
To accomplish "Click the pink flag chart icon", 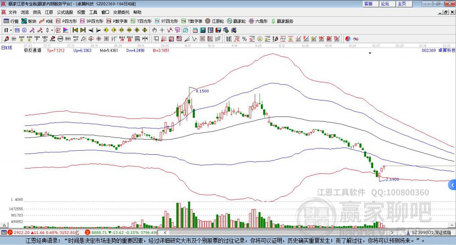I will pos(66,30).
